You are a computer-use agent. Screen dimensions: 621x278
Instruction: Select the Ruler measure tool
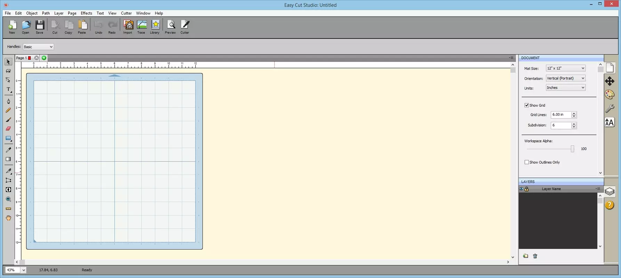8,208
